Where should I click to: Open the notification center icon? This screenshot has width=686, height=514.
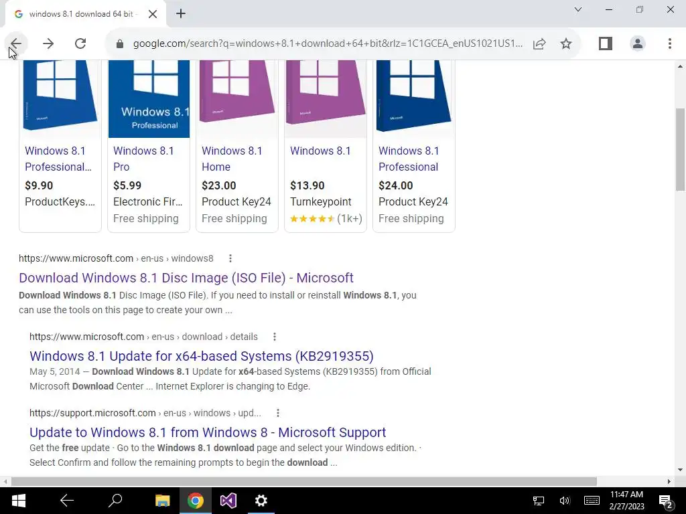(x=665, y=501)
